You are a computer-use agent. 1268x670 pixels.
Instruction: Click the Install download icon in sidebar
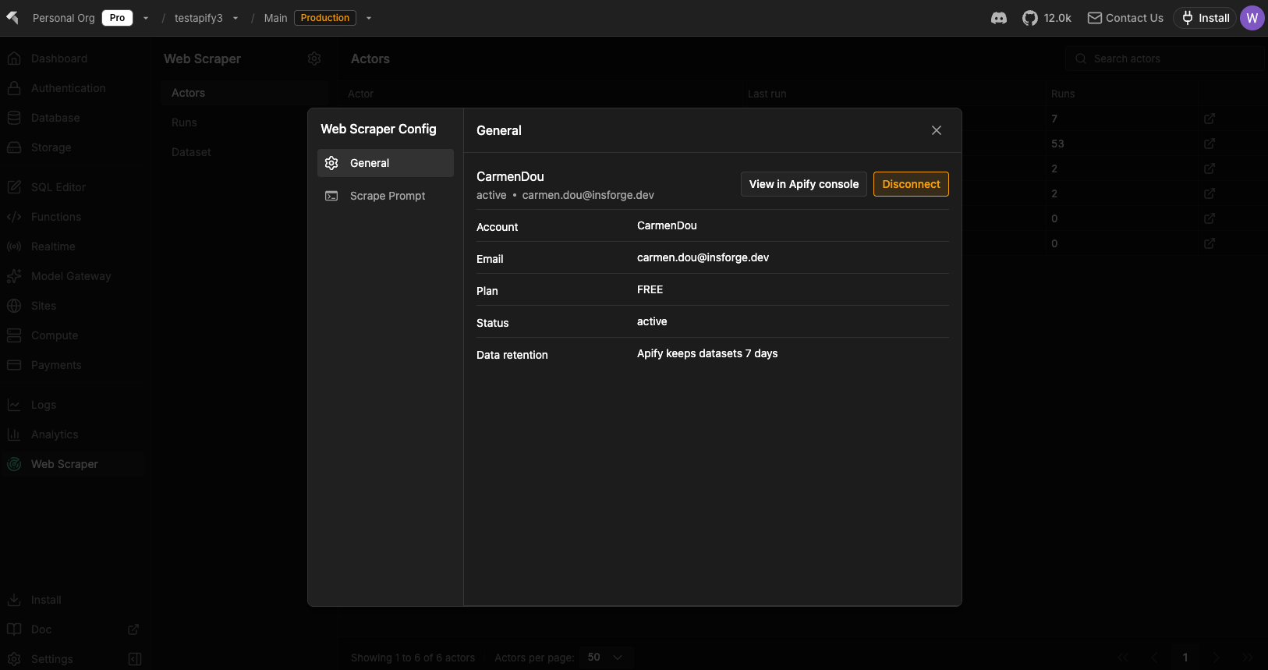pyautogui.click(x=14, y=600)
